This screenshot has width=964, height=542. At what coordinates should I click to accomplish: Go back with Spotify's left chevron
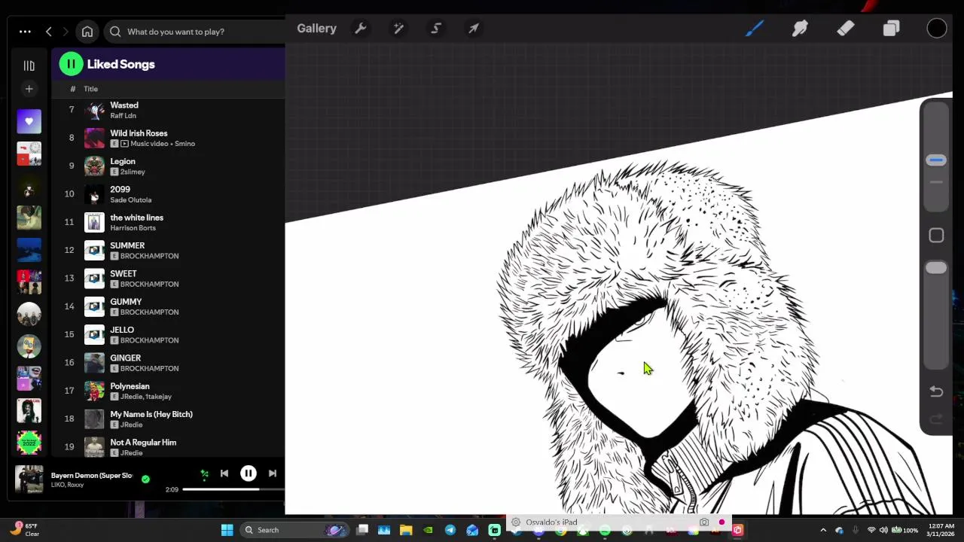(49, 32)
